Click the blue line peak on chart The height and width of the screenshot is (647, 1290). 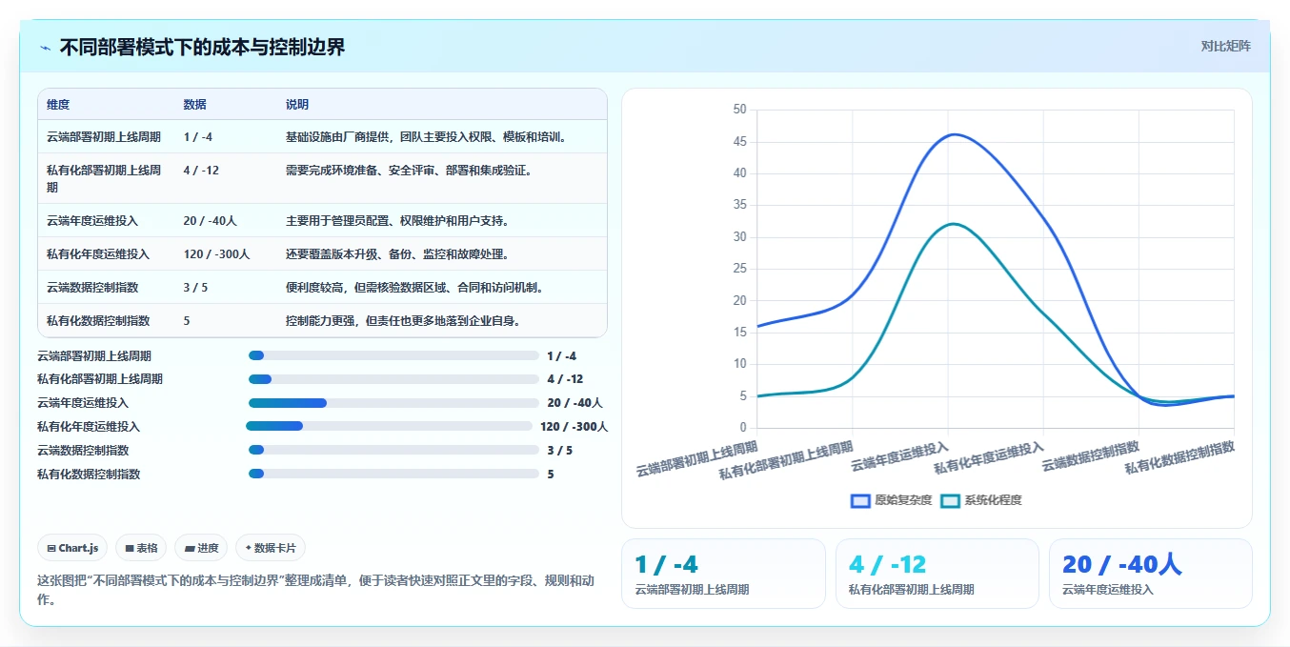click(953, 134)
